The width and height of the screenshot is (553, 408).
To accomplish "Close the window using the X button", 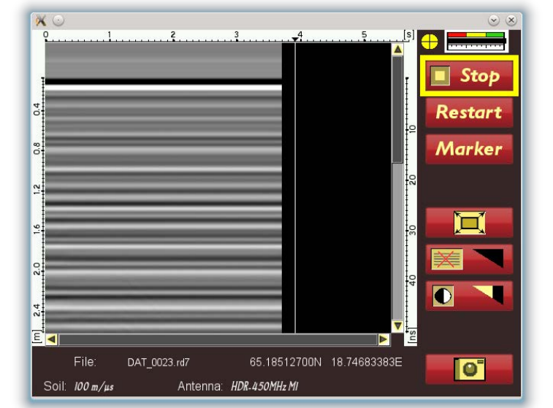I will 511,20.
